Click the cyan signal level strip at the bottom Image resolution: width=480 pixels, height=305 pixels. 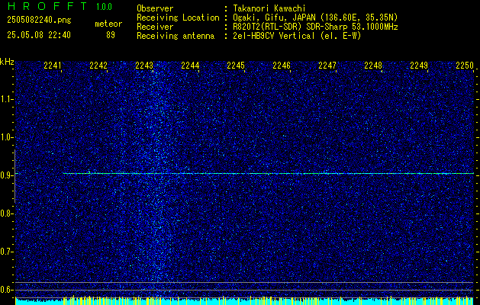pyautogui.click(x=245, y=301)
